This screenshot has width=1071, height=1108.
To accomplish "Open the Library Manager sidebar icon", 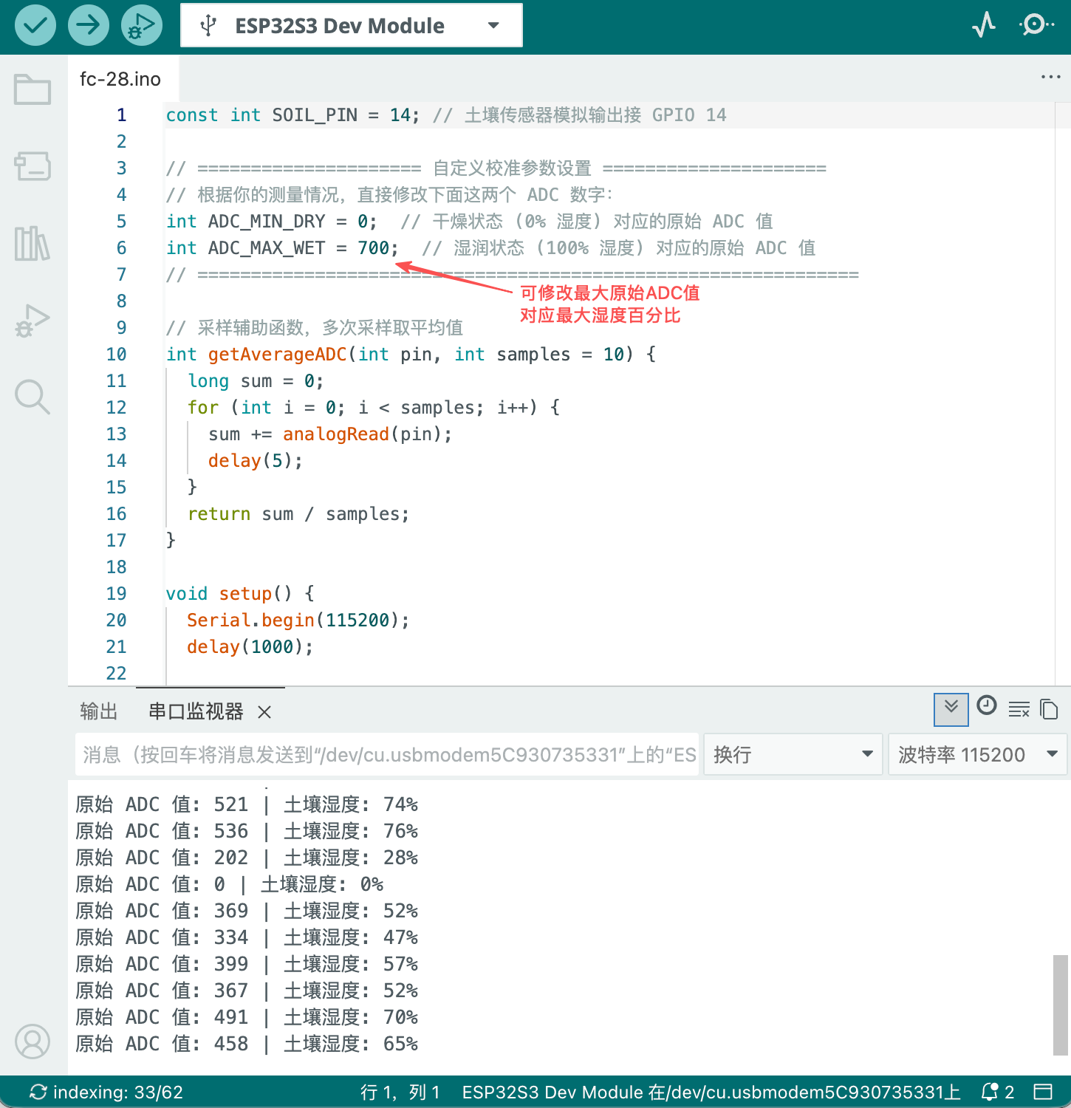I will click(x=32, y=243).
